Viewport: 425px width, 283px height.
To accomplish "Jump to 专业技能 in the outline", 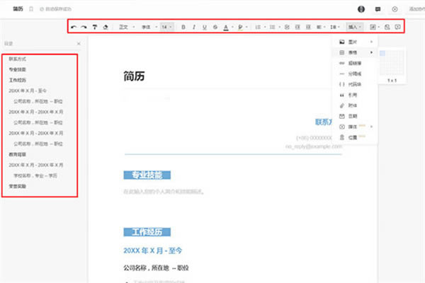I will 17,69.
